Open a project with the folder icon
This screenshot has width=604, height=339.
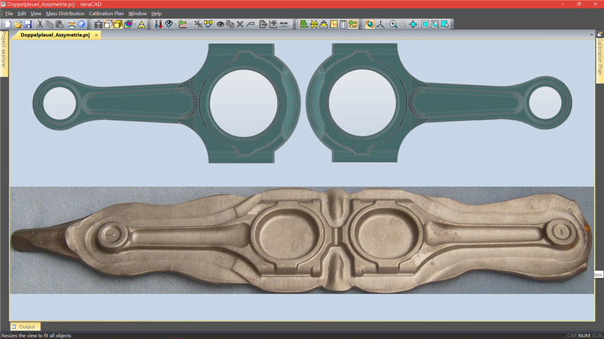pos(18,24)
